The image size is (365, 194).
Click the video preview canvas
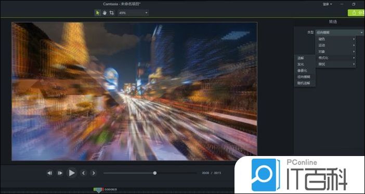point(134,92)
